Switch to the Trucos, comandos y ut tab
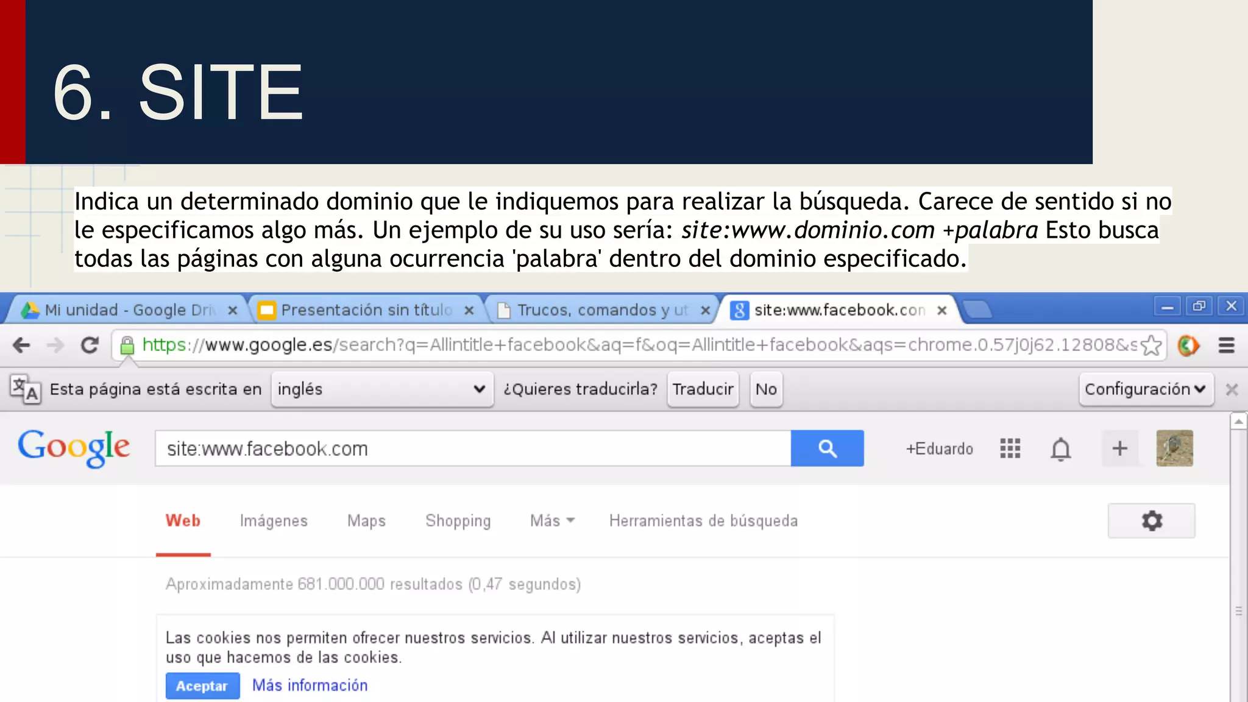Image resolution: width=1248 pixels, height=702 pixels. click(x=602, y=310)
